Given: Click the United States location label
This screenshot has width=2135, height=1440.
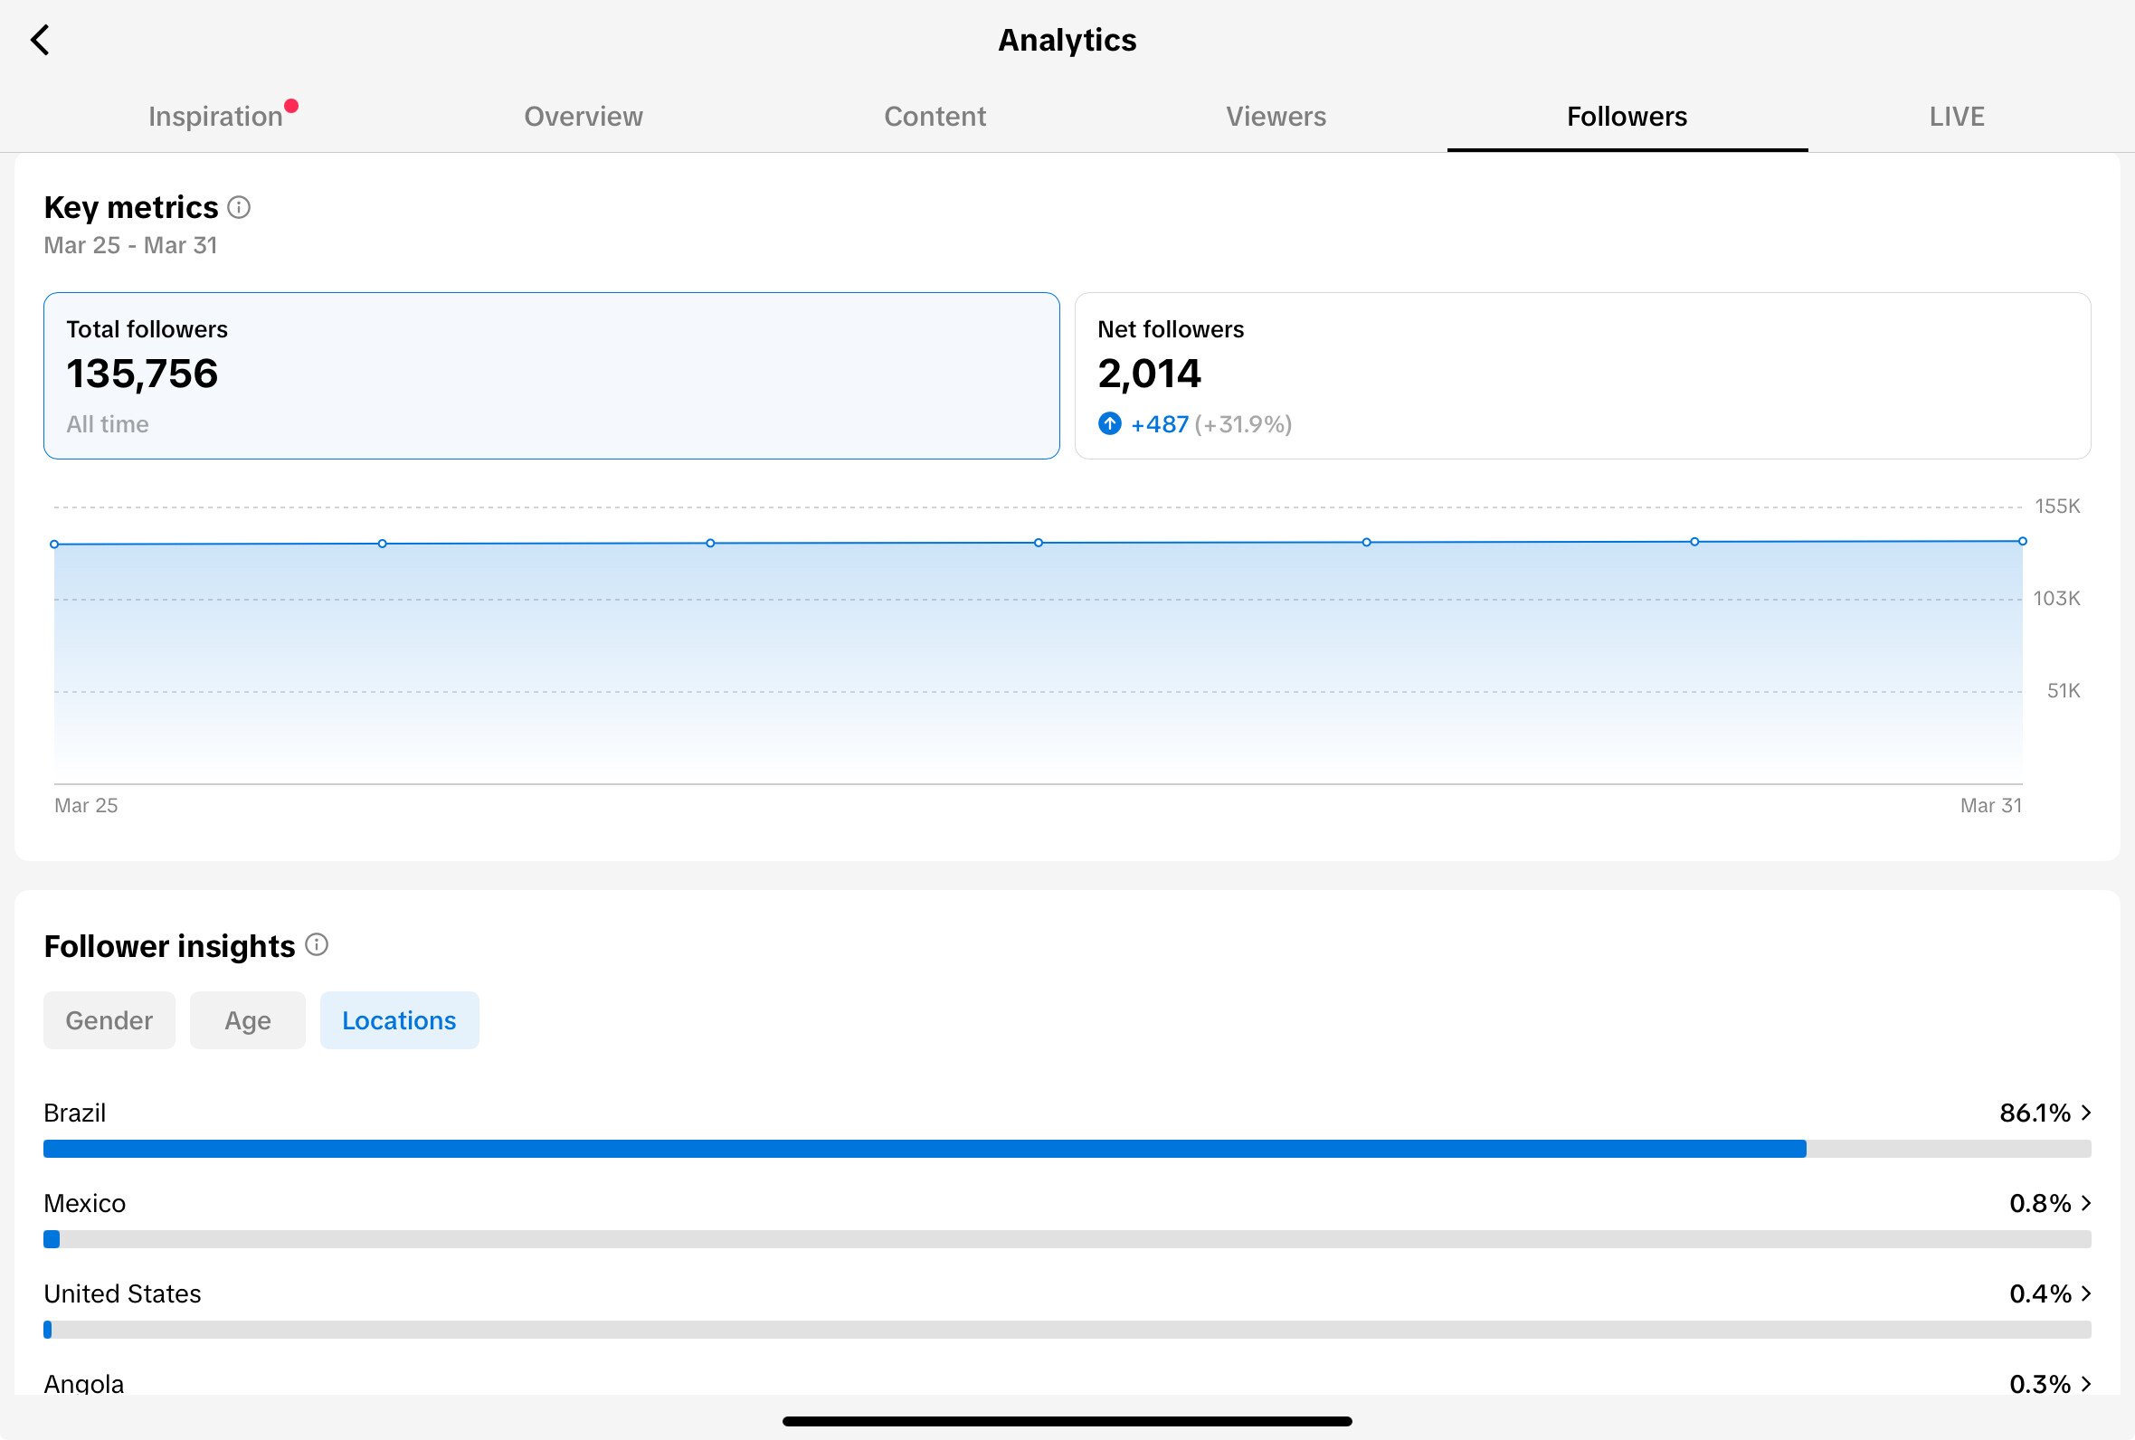Looking at the screenshot, I should coord(122,1294).
